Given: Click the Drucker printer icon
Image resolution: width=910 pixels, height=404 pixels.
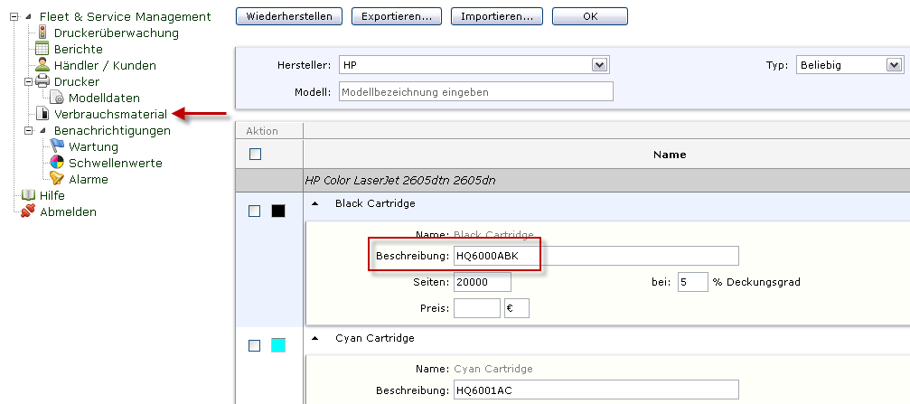Looking at the screenshot, I should (42, 81).
